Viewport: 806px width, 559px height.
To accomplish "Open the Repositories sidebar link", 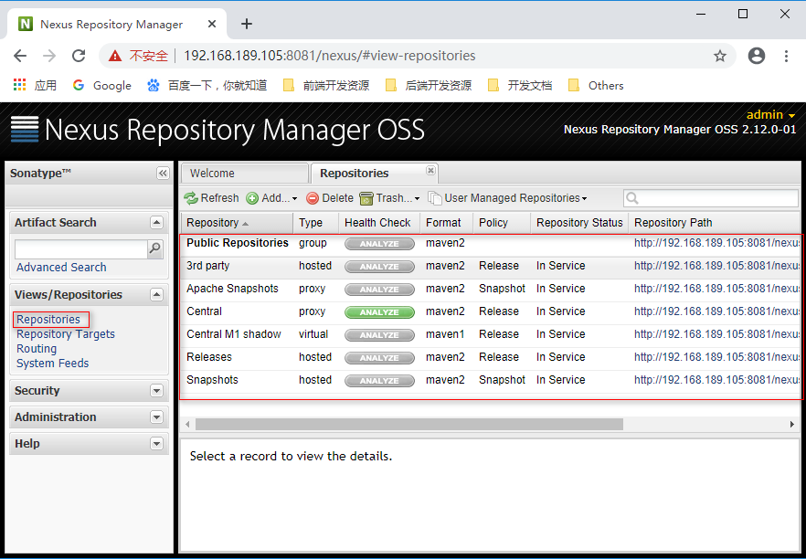I will click(48, 320).
